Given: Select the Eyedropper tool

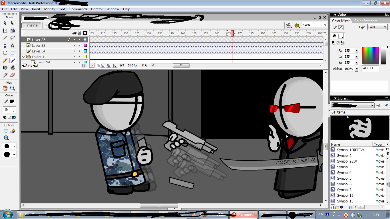Looking at the screenshot, I should [x=5, y=75].
